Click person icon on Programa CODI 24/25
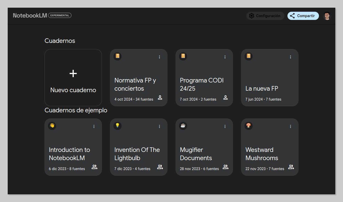This screenshot has height=202, width=343. click(226, 98)
